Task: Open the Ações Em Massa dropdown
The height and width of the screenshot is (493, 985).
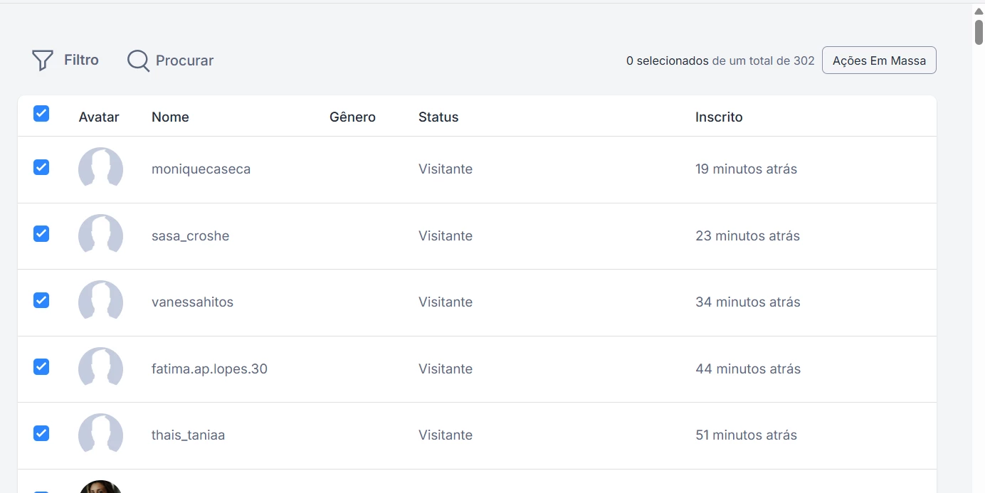Action: pos(879,60)
